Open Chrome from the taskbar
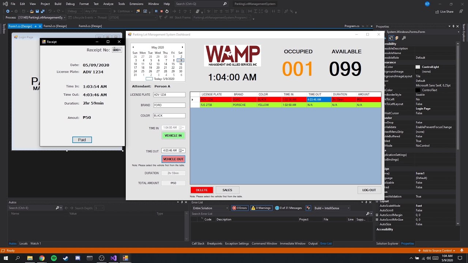 click(x=42, y=258)
